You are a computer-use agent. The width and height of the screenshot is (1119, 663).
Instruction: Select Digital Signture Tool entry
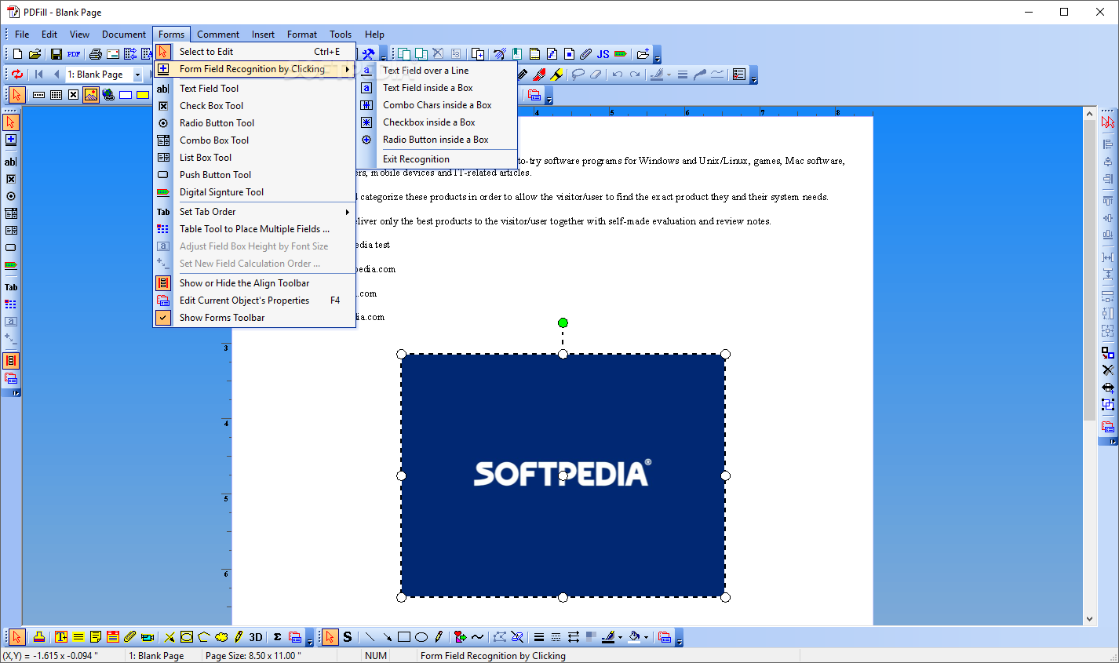pyautogui.click(x=254, y=192)
